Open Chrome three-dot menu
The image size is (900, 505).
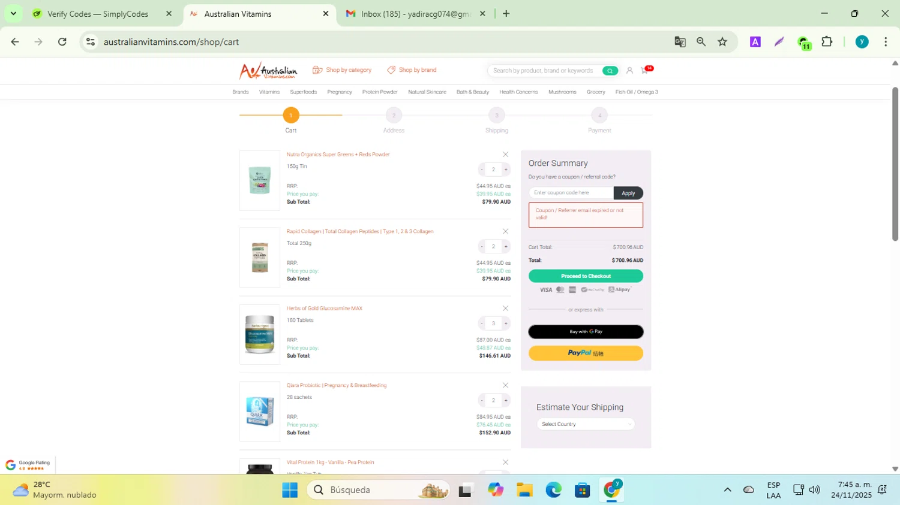(886, 42)
